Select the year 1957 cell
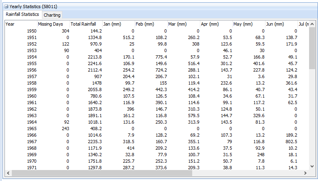The width and height of the screenshot is (318, 181). (x=32, y=76)
